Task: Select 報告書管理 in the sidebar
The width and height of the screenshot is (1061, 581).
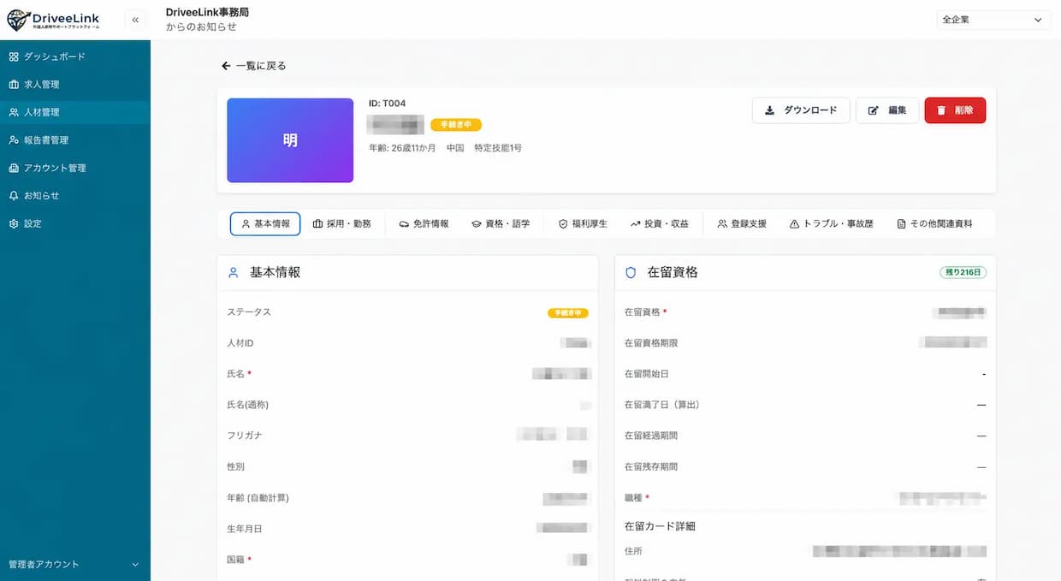Action: coord(75,140)
